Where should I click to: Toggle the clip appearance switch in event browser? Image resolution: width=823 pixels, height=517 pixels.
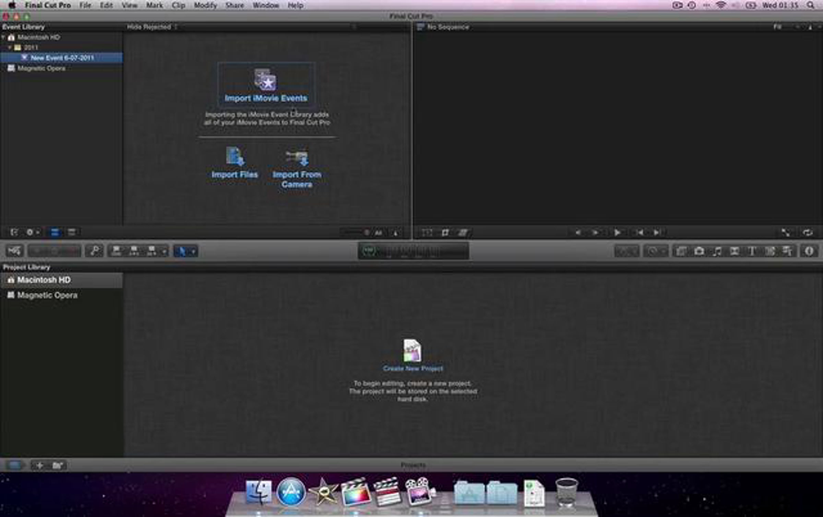coord(395,233)
